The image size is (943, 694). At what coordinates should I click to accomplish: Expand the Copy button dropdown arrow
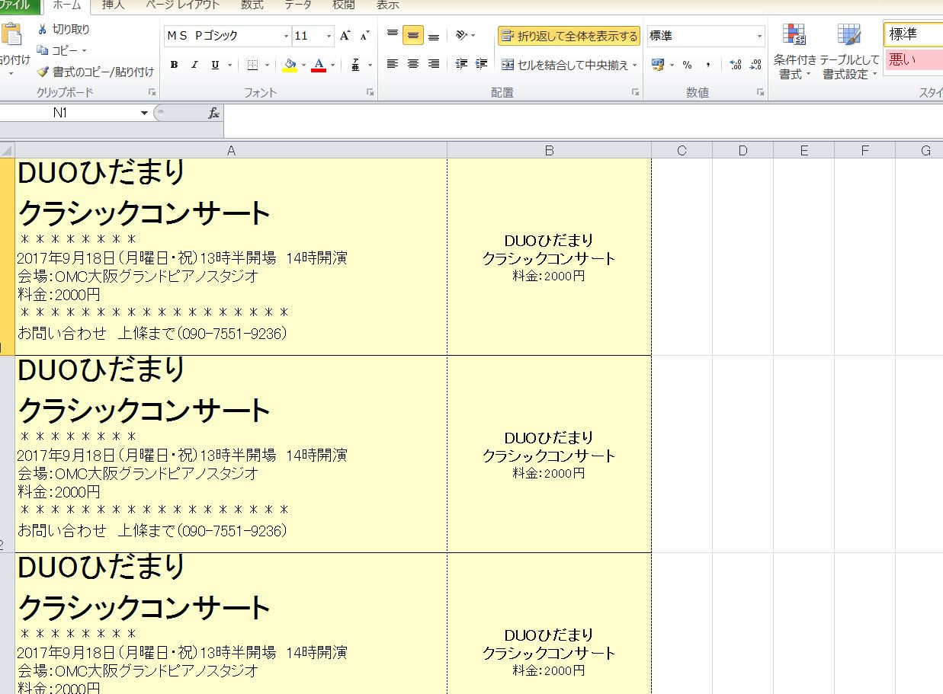(x=84, y=51)
